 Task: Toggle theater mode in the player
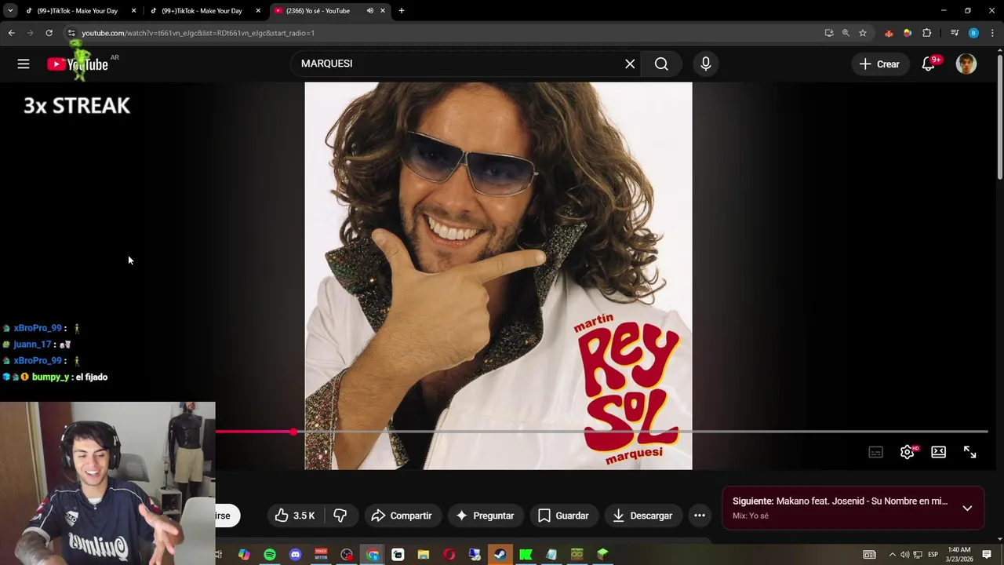939,452
